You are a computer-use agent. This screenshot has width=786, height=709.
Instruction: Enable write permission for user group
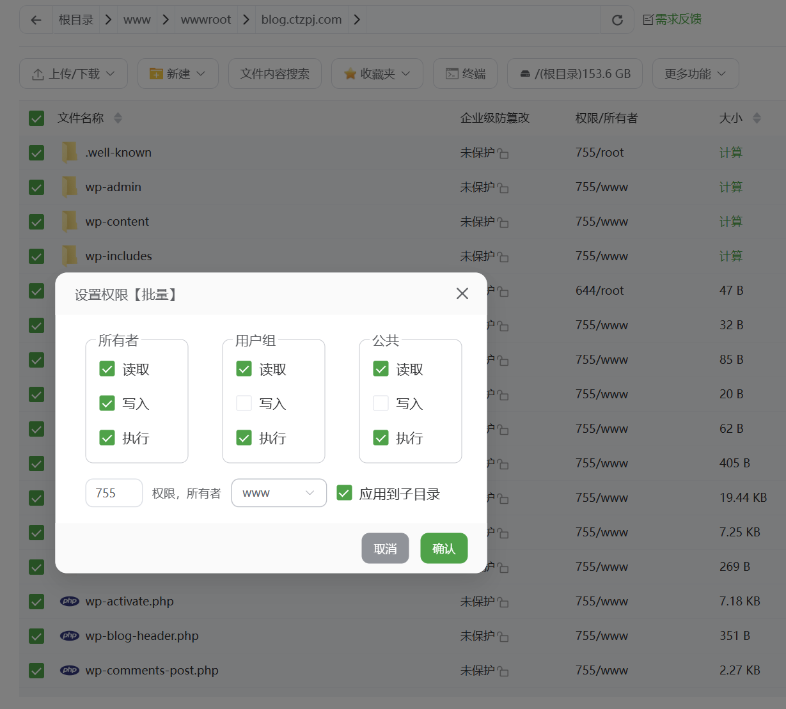click(x=244, y=403)
